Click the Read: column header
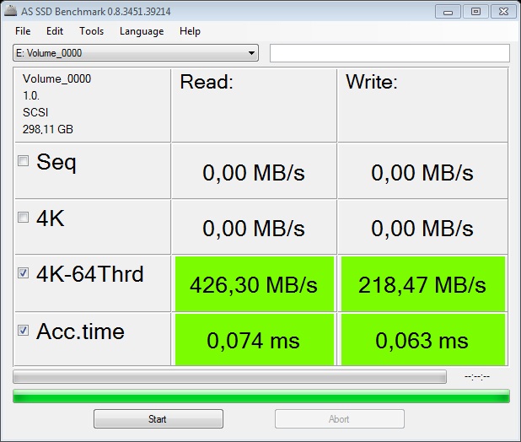The image size is (521, 442). pos(207,82)
